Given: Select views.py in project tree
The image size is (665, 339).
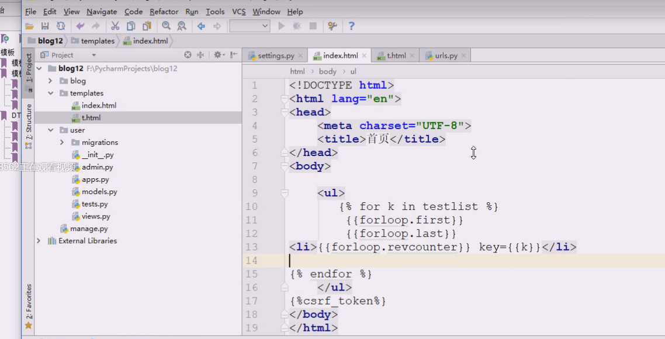Looking at the screenshot, I should 96,216.
